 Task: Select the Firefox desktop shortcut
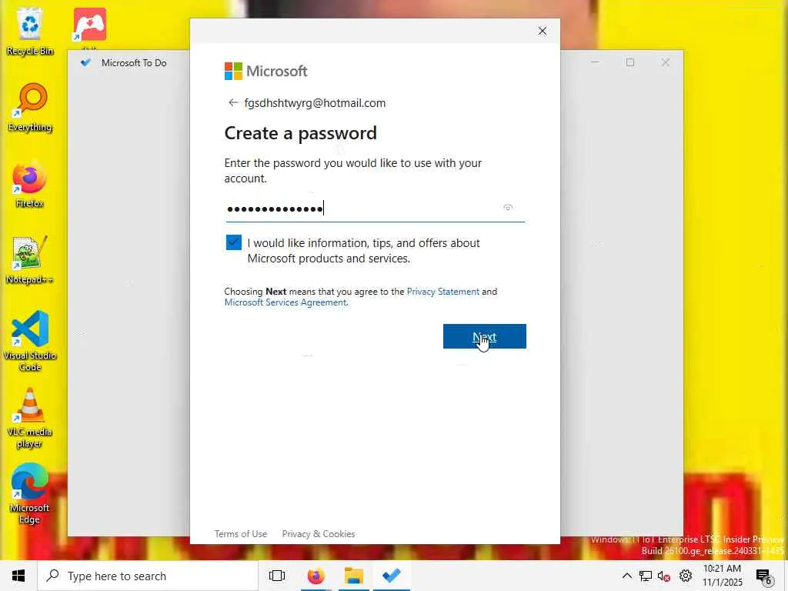click(30, 185)
